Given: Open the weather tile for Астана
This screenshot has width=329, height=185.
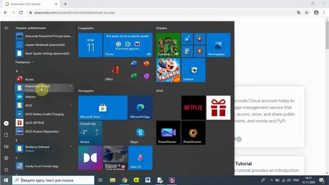Looking at the screenshot, I should [90, 133].
